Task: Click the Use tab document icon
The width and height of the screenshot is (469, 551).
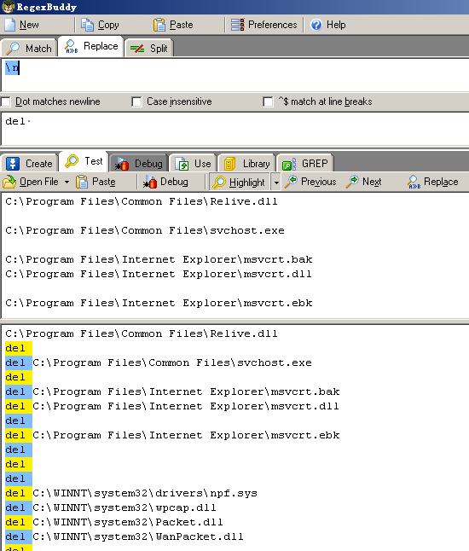Action: tap(182, 164)
